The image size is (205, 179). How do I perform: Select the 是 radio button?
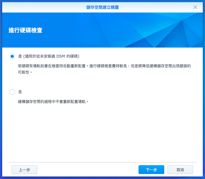tap(12, 56)
